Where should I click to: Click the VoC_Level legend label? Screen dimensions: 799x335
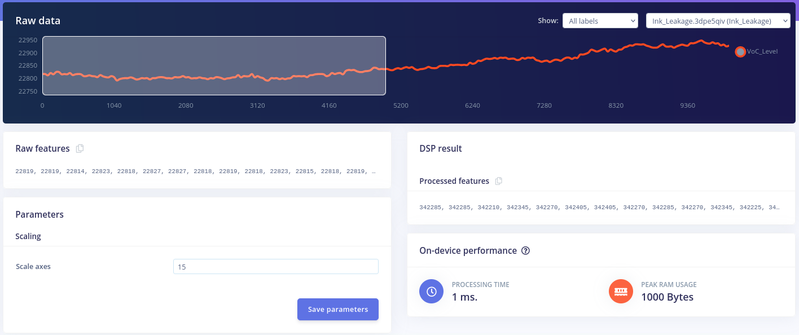[762, 51]
